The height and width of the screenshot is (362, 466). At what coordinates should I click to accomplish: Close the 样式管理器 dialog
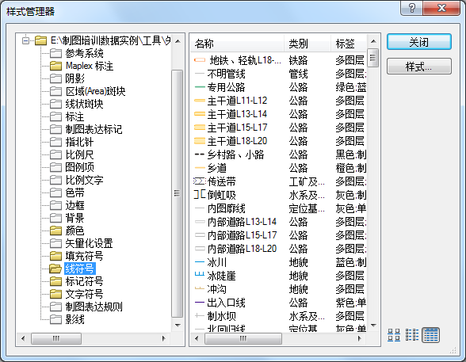pos(441,8)
